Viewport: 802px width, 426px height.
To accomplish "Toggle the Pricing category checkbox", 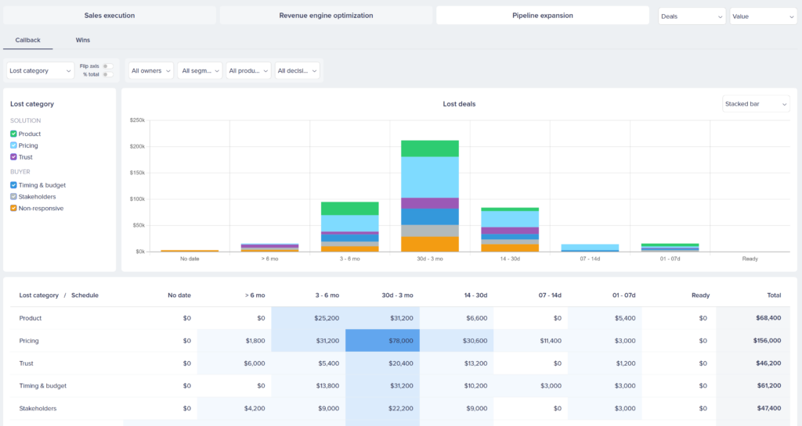I will (x=14, y=145).
